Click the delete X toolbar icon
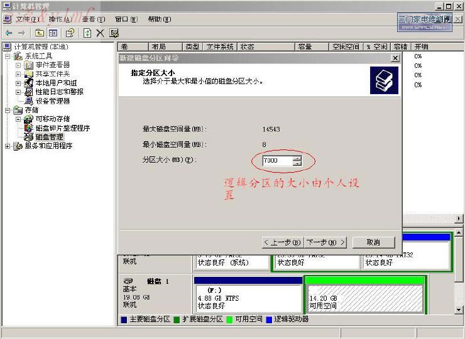Image resolution: width=465 pixels, height=339 pixels. pos(100,33)
